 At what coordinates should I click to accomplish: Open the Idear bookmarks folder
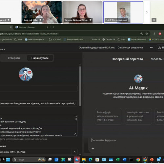[18, 39]
